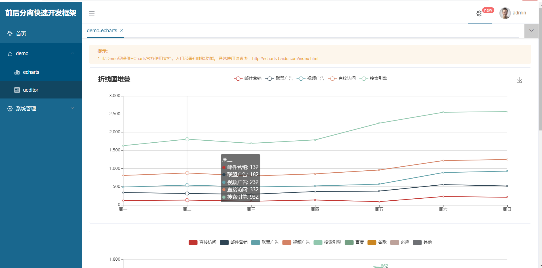
Task: Select the demo-echarts tab
Action: pos(102,31)
